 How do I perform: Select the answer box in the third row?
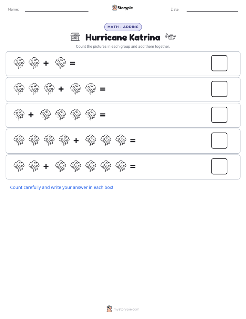click(x=219, y=115)
